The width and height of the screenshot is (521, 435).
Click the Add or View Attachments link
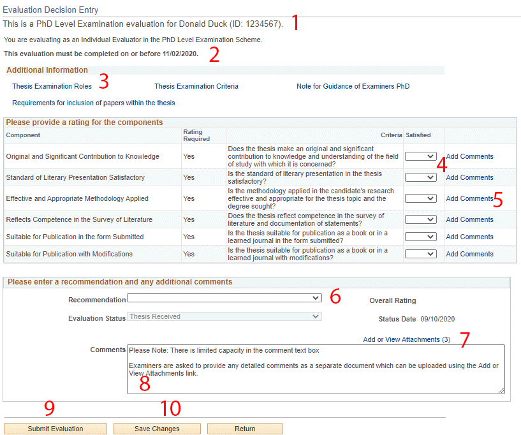[401, 339]
